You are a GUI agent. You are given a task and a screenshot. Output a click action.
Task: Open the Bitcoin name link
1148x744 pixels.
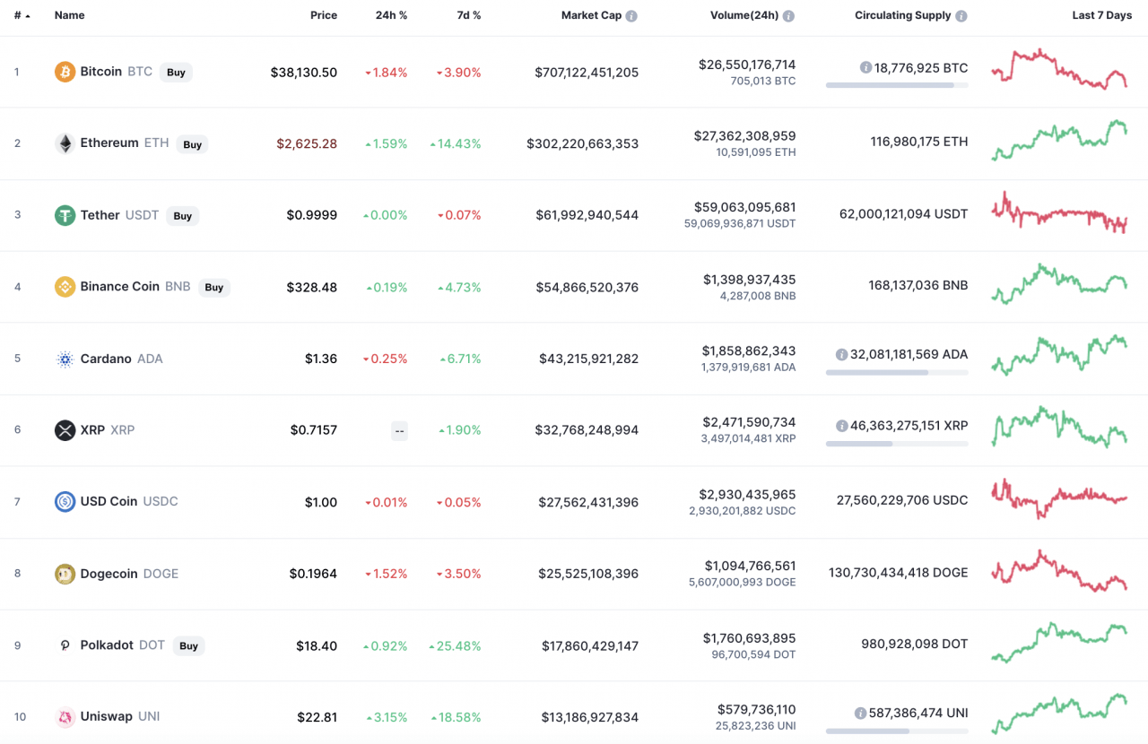pos(101,72)
